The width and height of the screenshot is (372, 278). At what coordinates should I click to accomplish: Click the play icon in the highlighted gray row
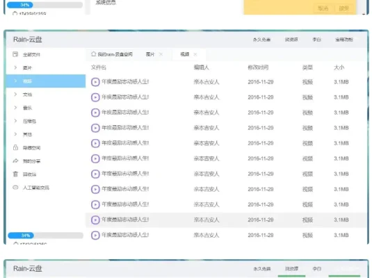click(95, 220)
